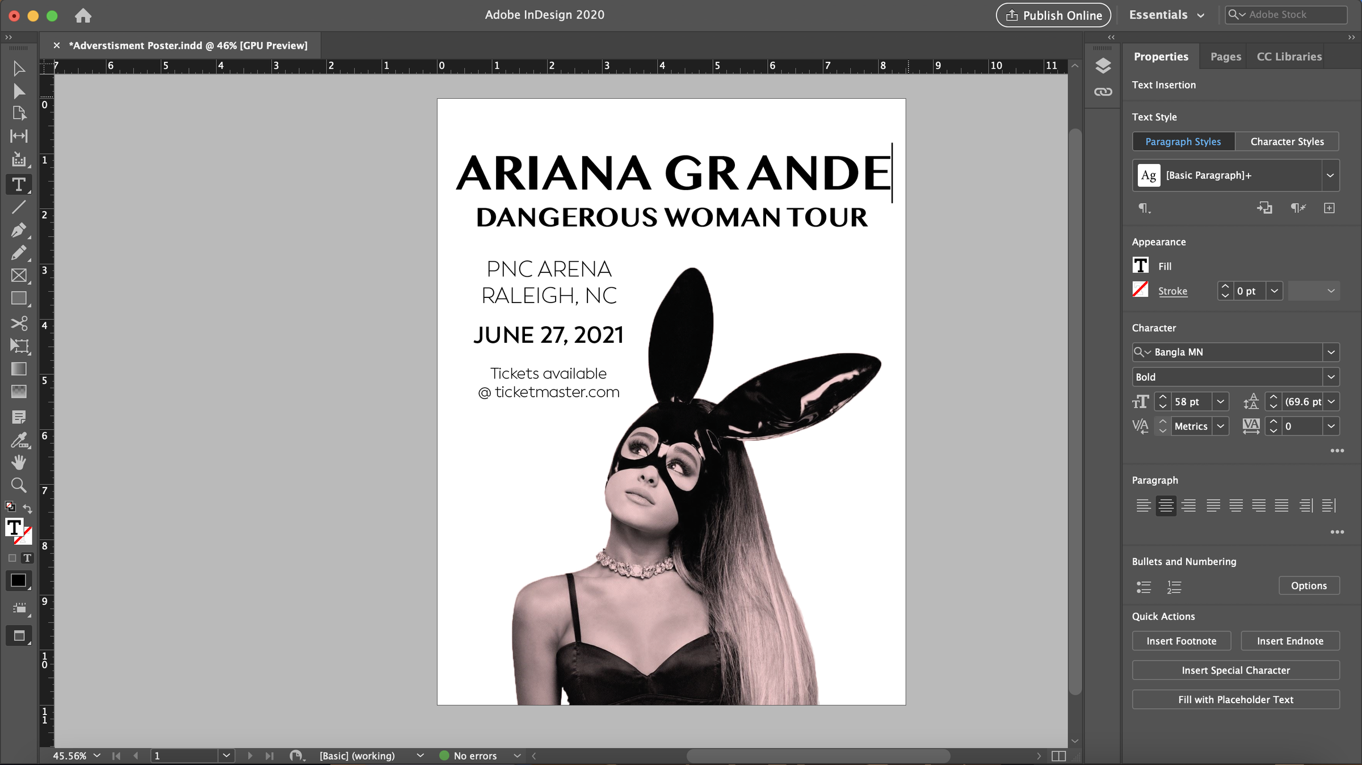Select the Gradient Swatch tool
This screenshot has width=1362, height=765.
point(18,369)
